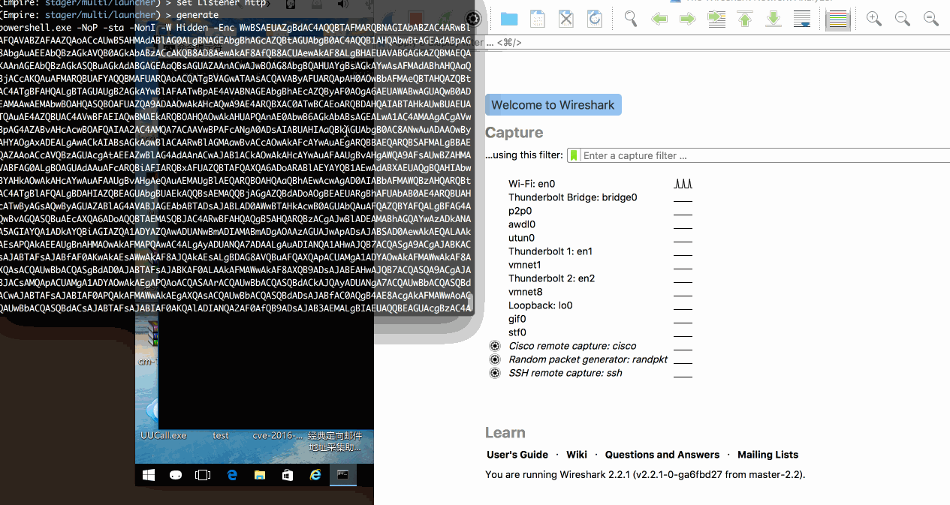Image resolution: width=950 pixels, height=505 pixels.
Task: Open capture options gear in toolbar
Action: point(474,19)
